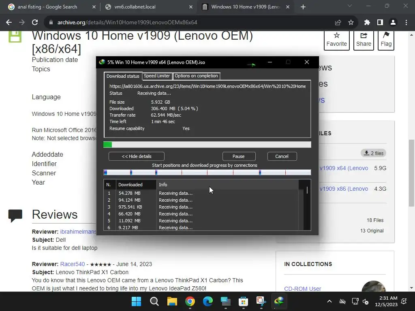415x311 pixels.
Task: Click the download URL text
Action: point(207,86)
